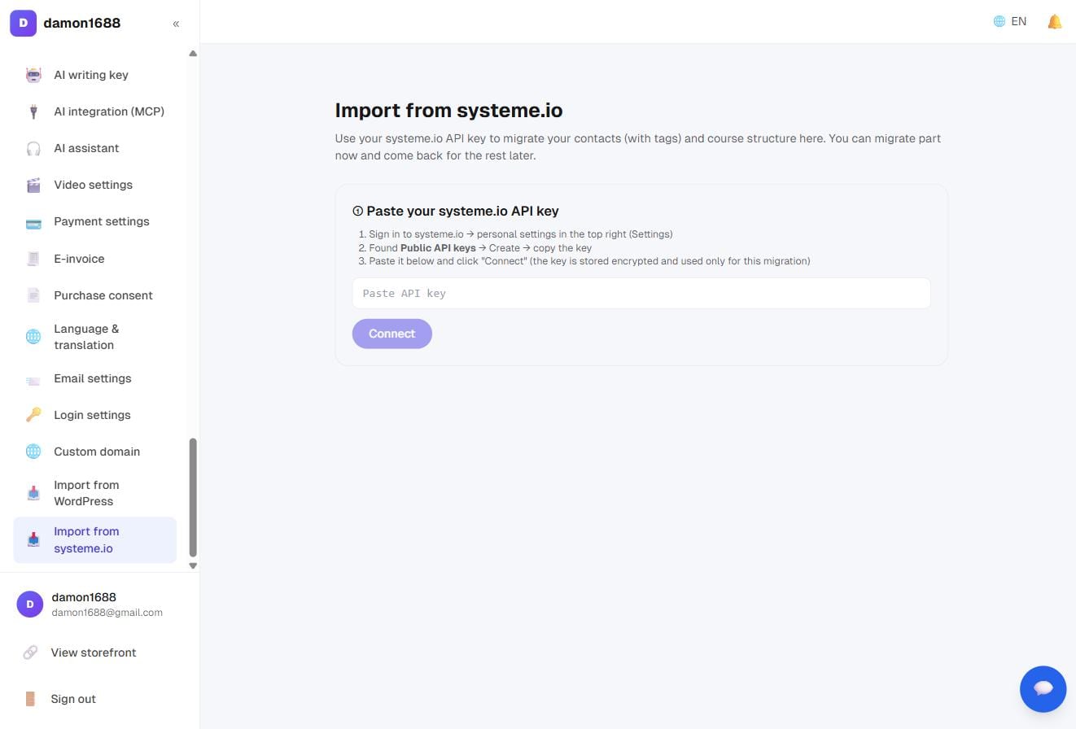Click Sign out

click(x=73, y=699)
